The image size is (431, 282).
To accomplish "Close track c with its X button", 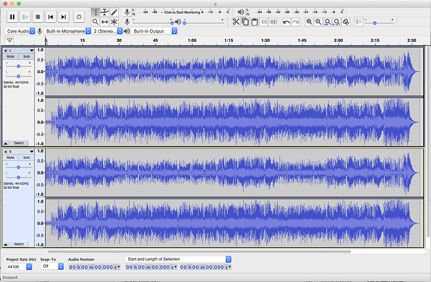I will [6, 51].
